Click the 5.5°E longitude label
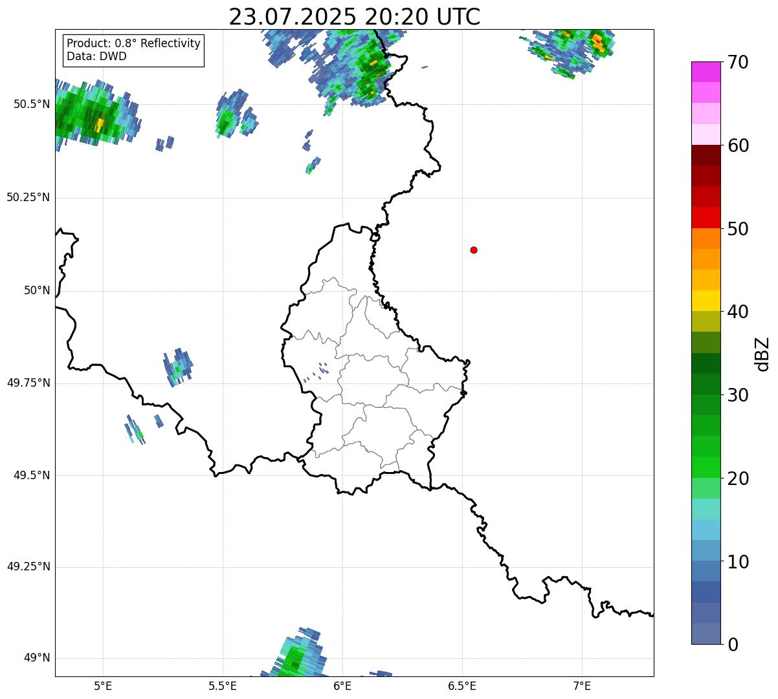The width and height of the screenshot is (778, 699). pos(223,686)
